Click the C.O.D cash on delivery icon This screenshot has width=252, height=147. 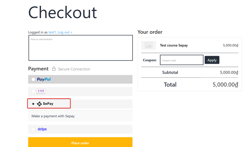41,91
